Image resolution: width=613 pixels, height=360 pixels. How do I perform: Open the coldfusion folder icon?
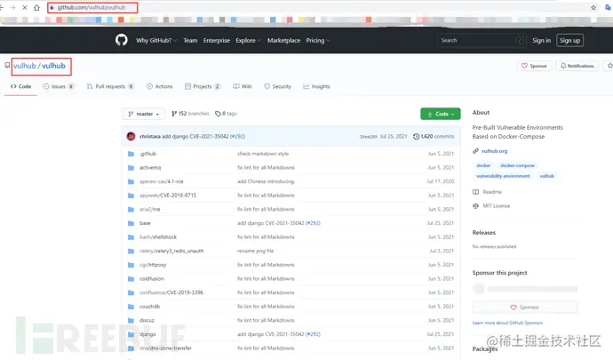[131, 279]
